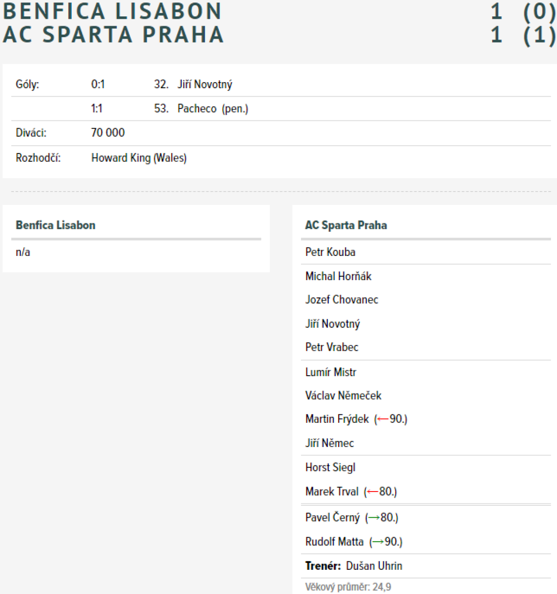Open Lumír Mistr player page
This screenshot has width=557, height=594.
pyautogui.click(x=331, y=372)
